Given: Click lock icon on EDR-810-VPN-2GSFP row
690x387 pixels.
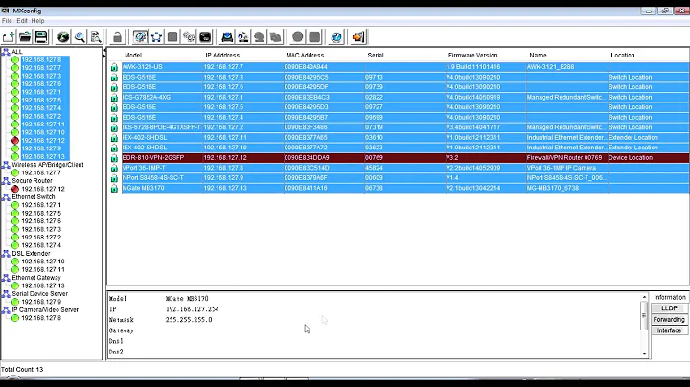Looking at the screenshot, I should [x=114, y=158].
